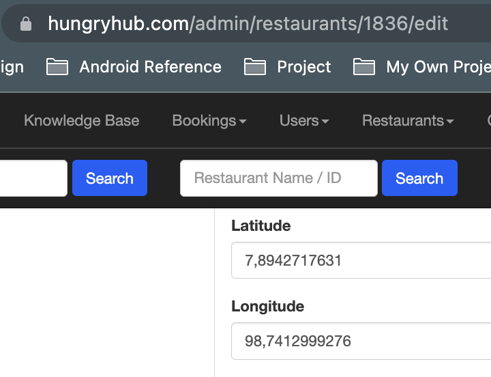The height and width of the screenshot is (377, 491).
Task: Click the partially visible 'ign' bookmark
Action: (12, 67)
